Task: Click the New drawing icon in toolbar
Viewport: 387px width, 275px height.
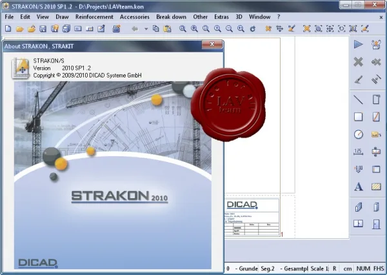Action: pyautogui.click(x=8, y=28)
